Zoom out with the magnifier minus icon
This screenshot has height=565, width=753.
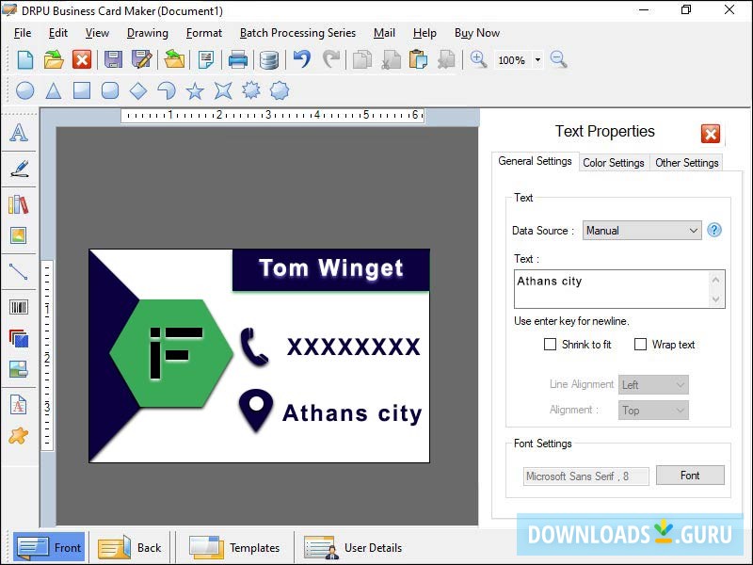(558, 60)
